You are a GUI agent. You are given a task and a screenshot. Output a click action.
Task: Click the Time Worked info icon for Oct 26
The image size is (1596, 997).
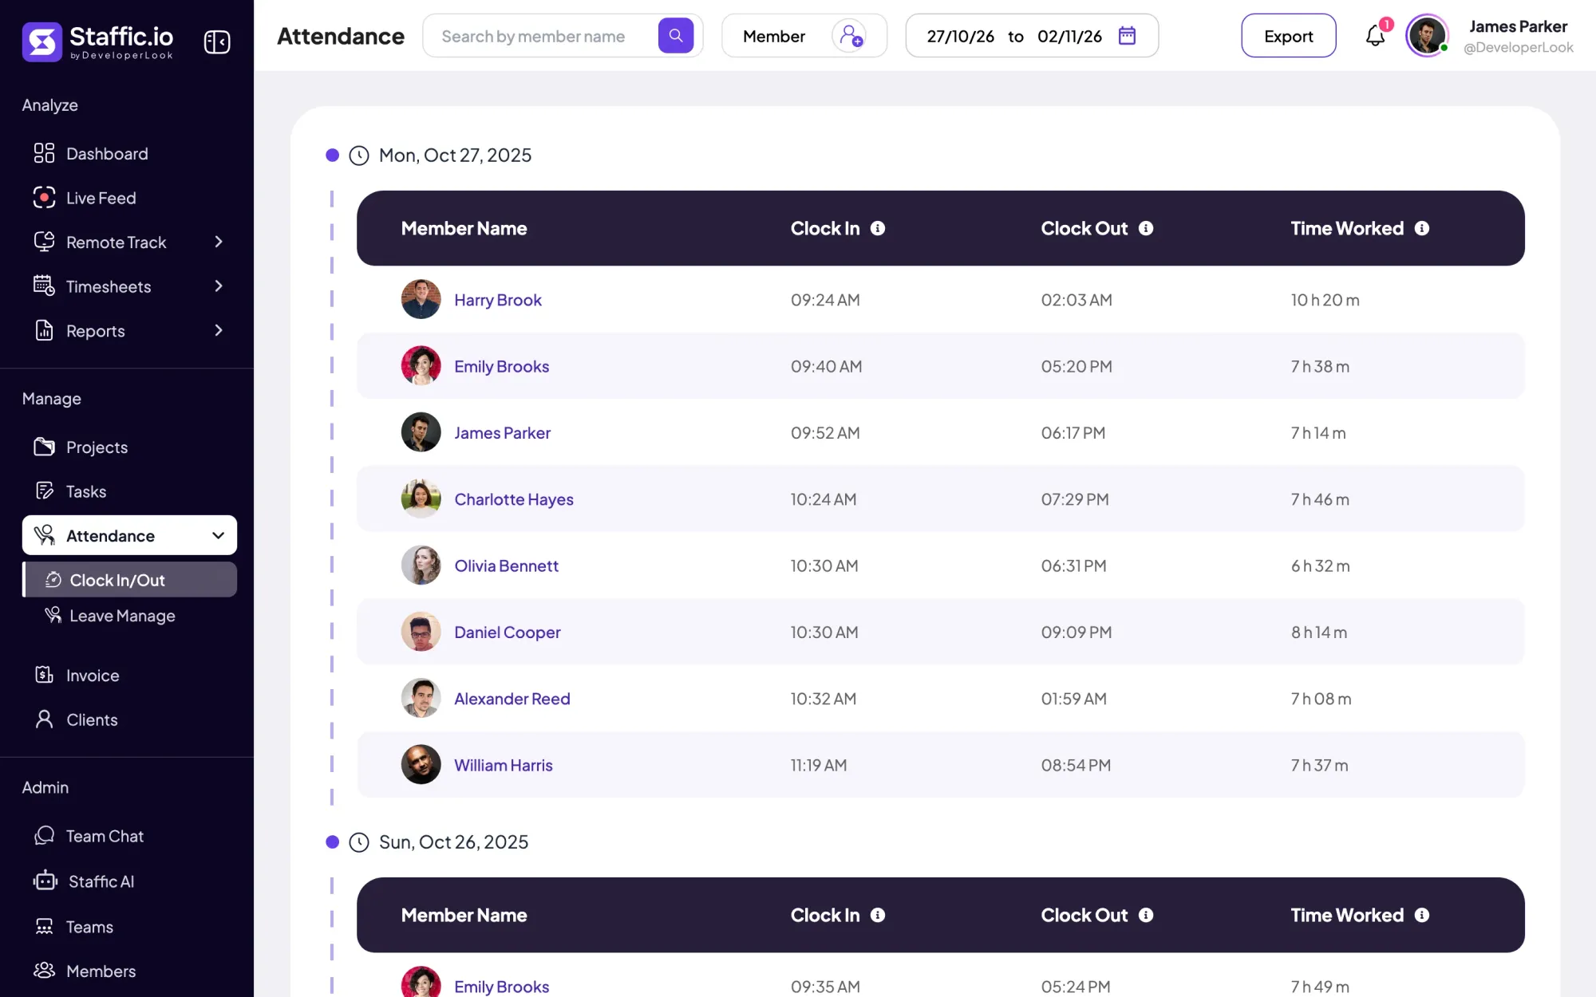pyautogui.click(x=1422, y=915)
